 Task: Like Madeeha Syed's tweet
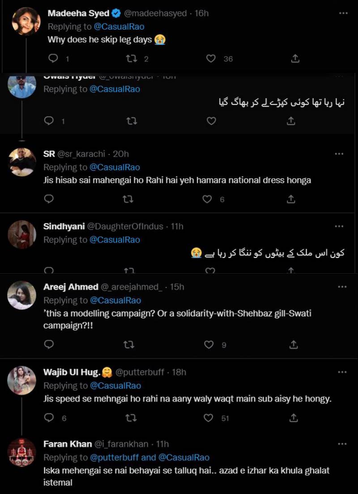211,59
